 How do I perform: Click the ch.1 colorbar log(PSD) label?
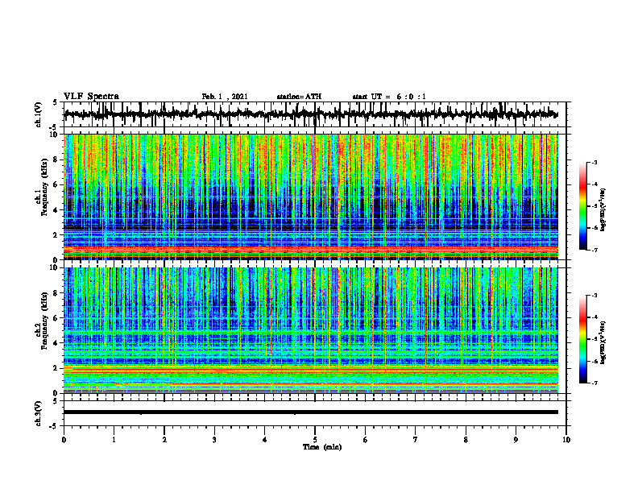(x=603, y=210)
